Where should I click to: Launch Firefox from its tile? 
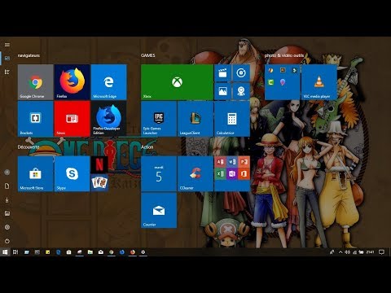72,82
